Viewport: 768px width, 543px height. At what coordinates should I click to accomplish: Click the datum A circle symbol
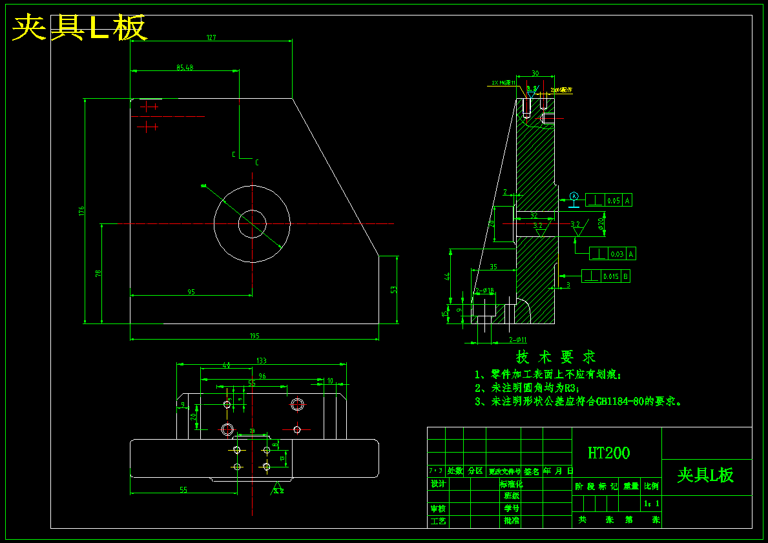tap(574, 196)
